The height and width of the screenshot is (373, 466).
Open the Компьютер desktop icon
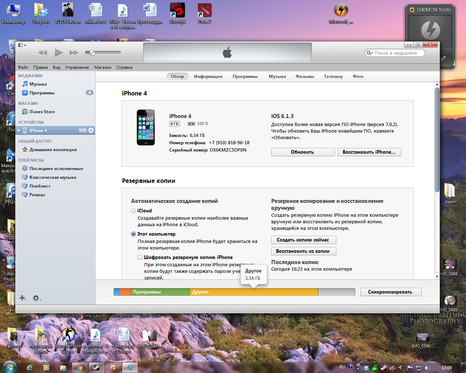coord(13,14)
